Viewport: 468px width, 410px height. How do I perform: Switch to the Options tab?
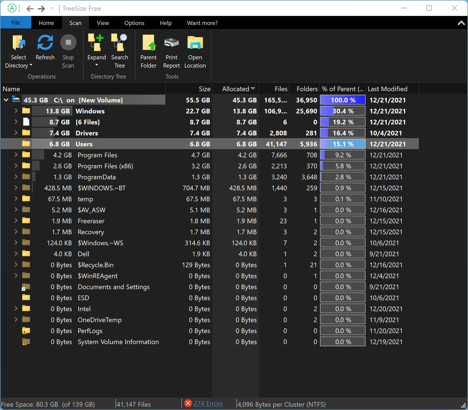pyautogui.click(x=134, y=23)
